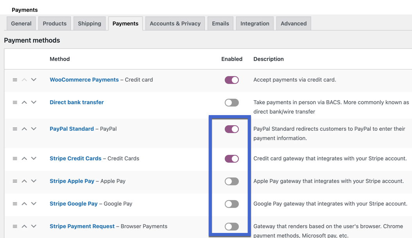Grab the drag handle for WooCommerce Payments
Image resolution: width=412 pixels, height=238 pixels.
coord(15,80)
